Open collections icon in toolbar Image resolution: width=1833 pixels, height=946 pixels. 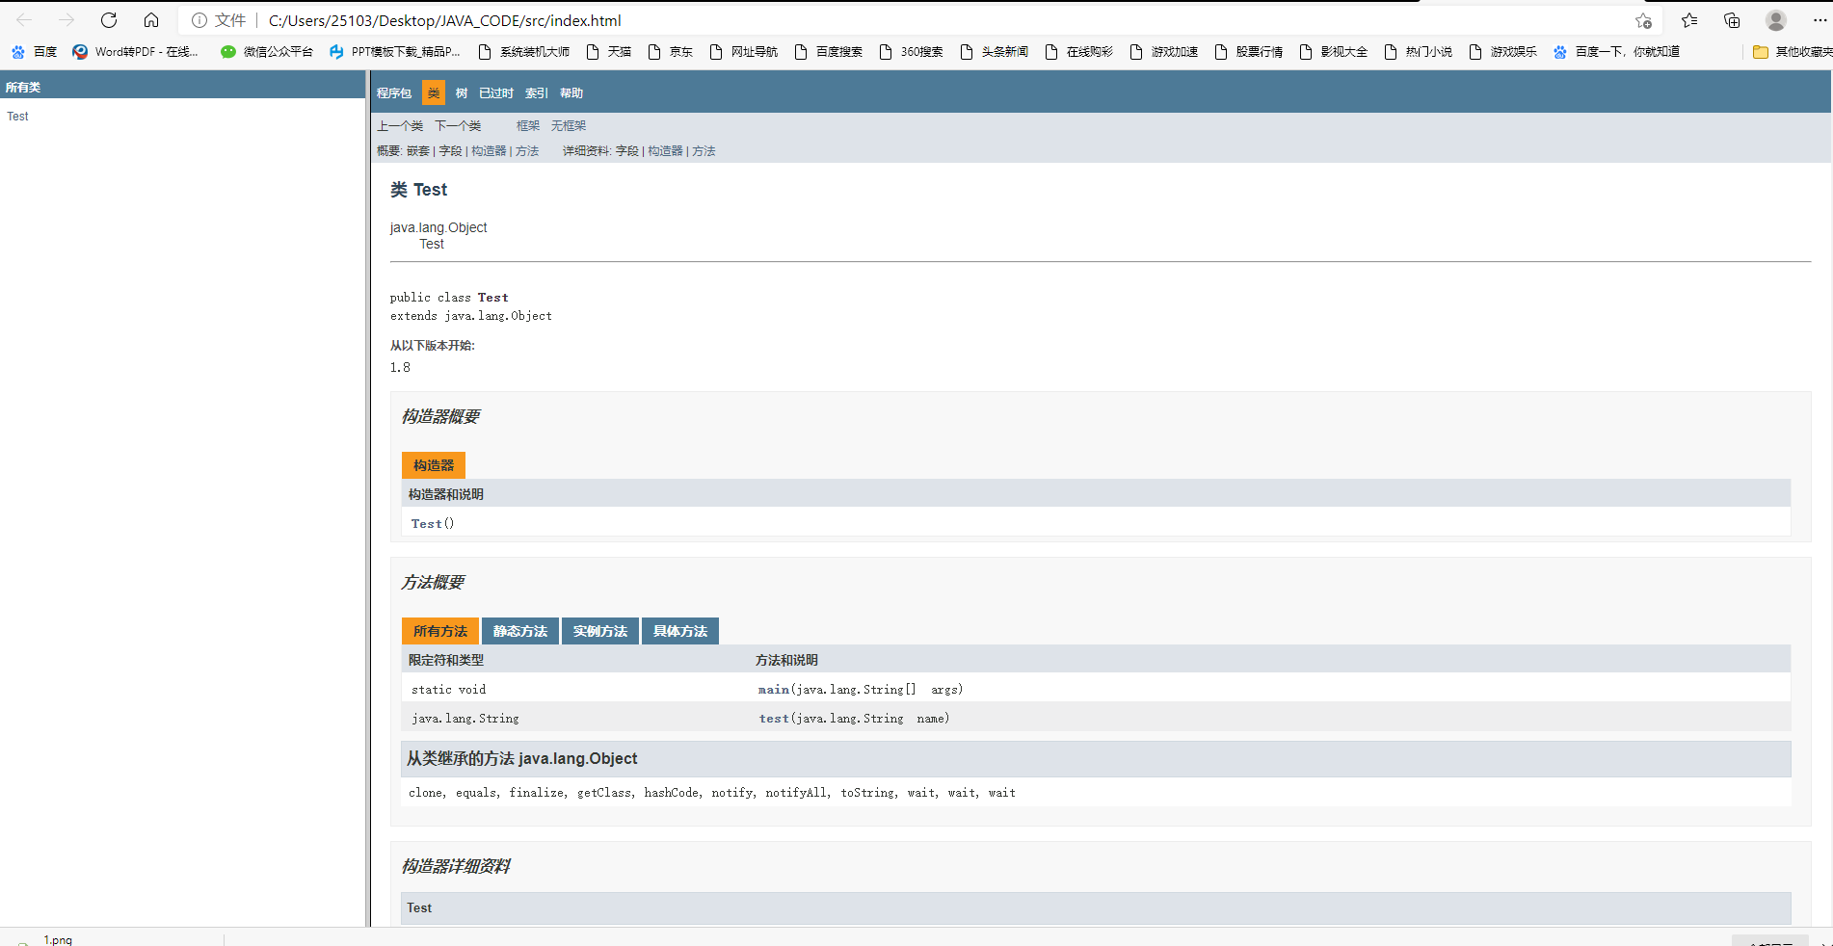[x=1732, y=20]
